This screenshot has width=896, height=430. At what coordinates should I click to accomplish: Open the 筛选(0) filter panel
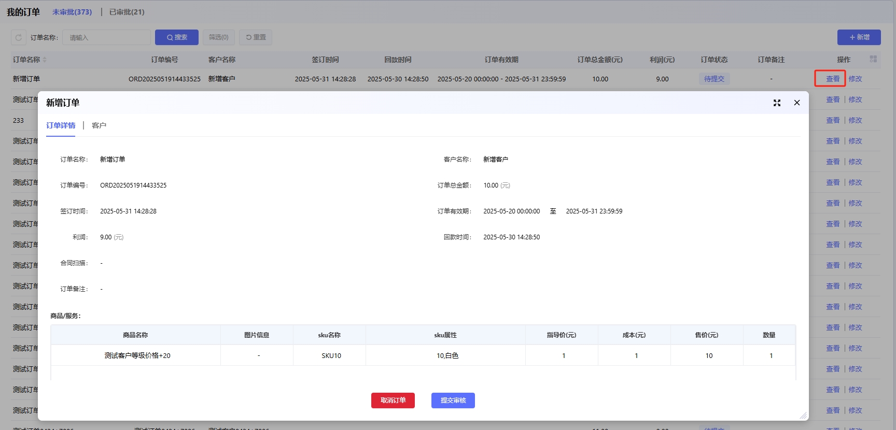pos(218,37)
